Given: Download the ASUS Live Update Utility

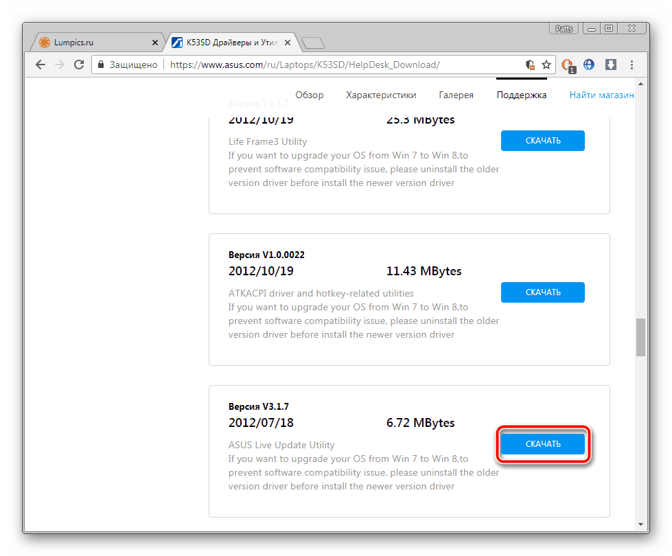Looking at the screenshot, I should (x=542, y=444).
